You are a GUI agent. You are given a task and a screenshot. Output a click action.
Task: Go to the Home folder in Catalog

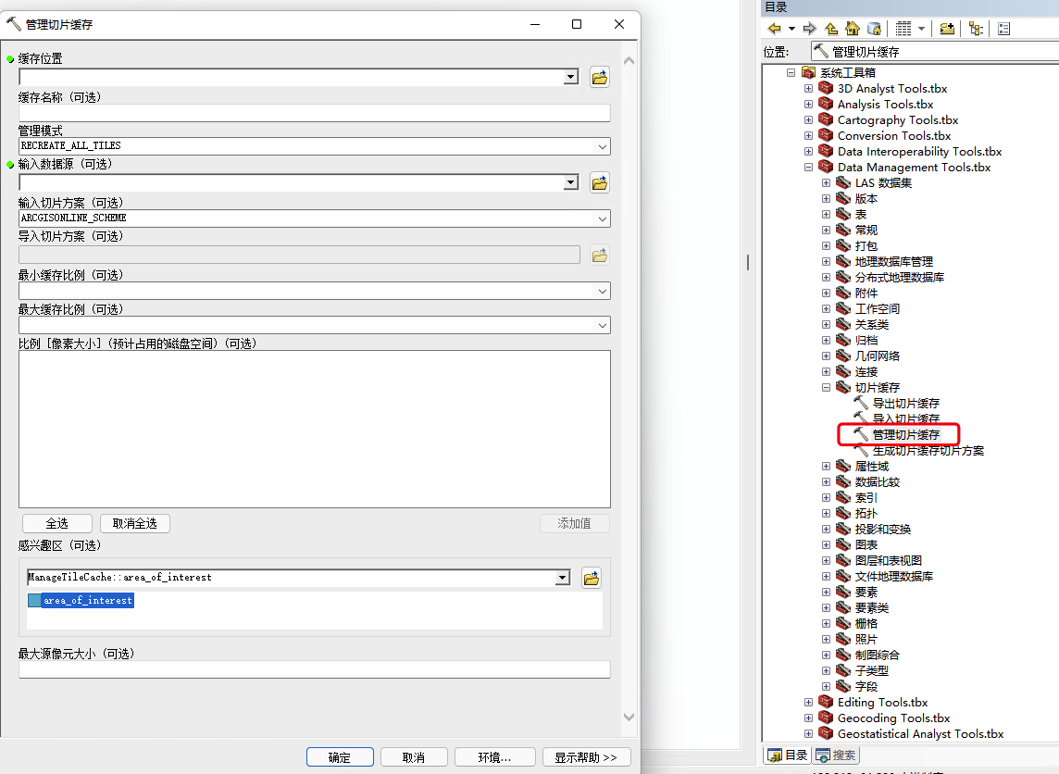(x=853, y=29)
